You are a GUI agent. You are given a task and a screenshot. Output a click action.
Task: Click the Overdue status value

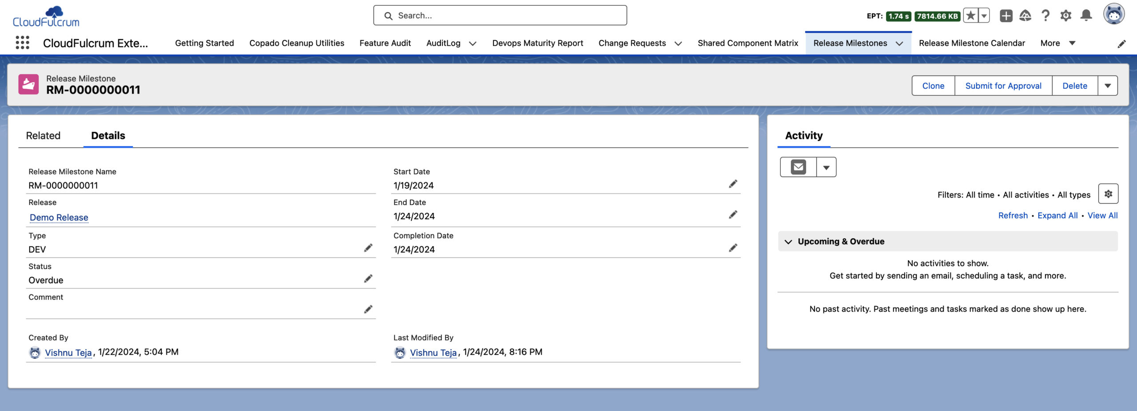[46, 280]
